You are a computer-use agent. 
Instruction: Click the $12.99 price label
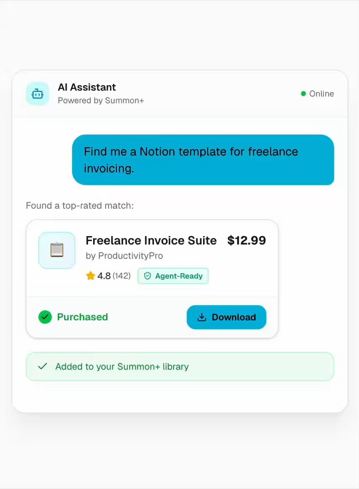click(246, 240)
